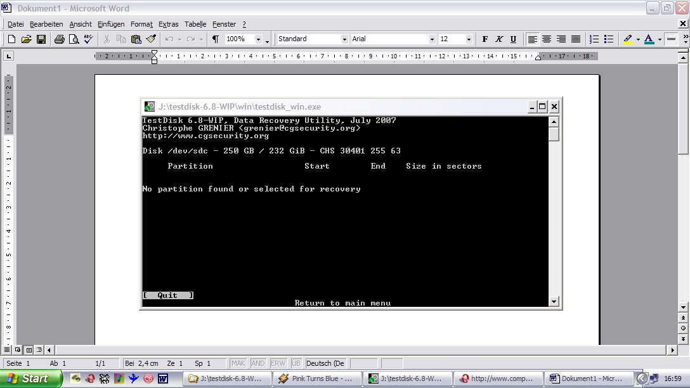The height and width of the screenshot is (388, 690).
Task: Click horizontal scrollbar right arrow
Action: tap(672, 350)
